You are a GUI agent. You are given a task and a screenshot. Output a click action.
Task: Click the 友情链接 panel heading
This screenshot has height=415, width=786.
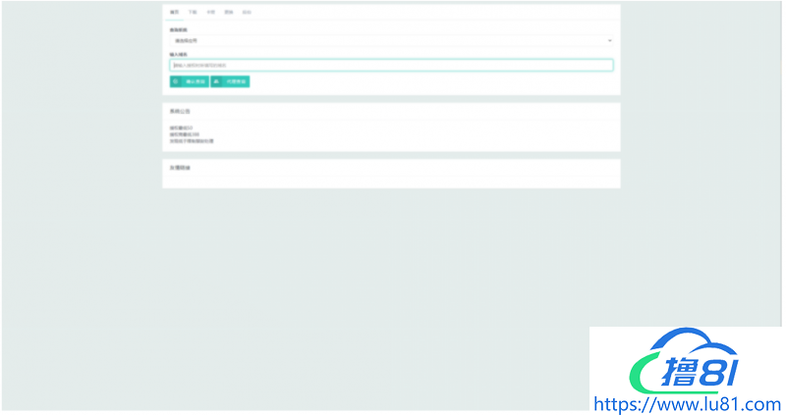tap(180, 168)
